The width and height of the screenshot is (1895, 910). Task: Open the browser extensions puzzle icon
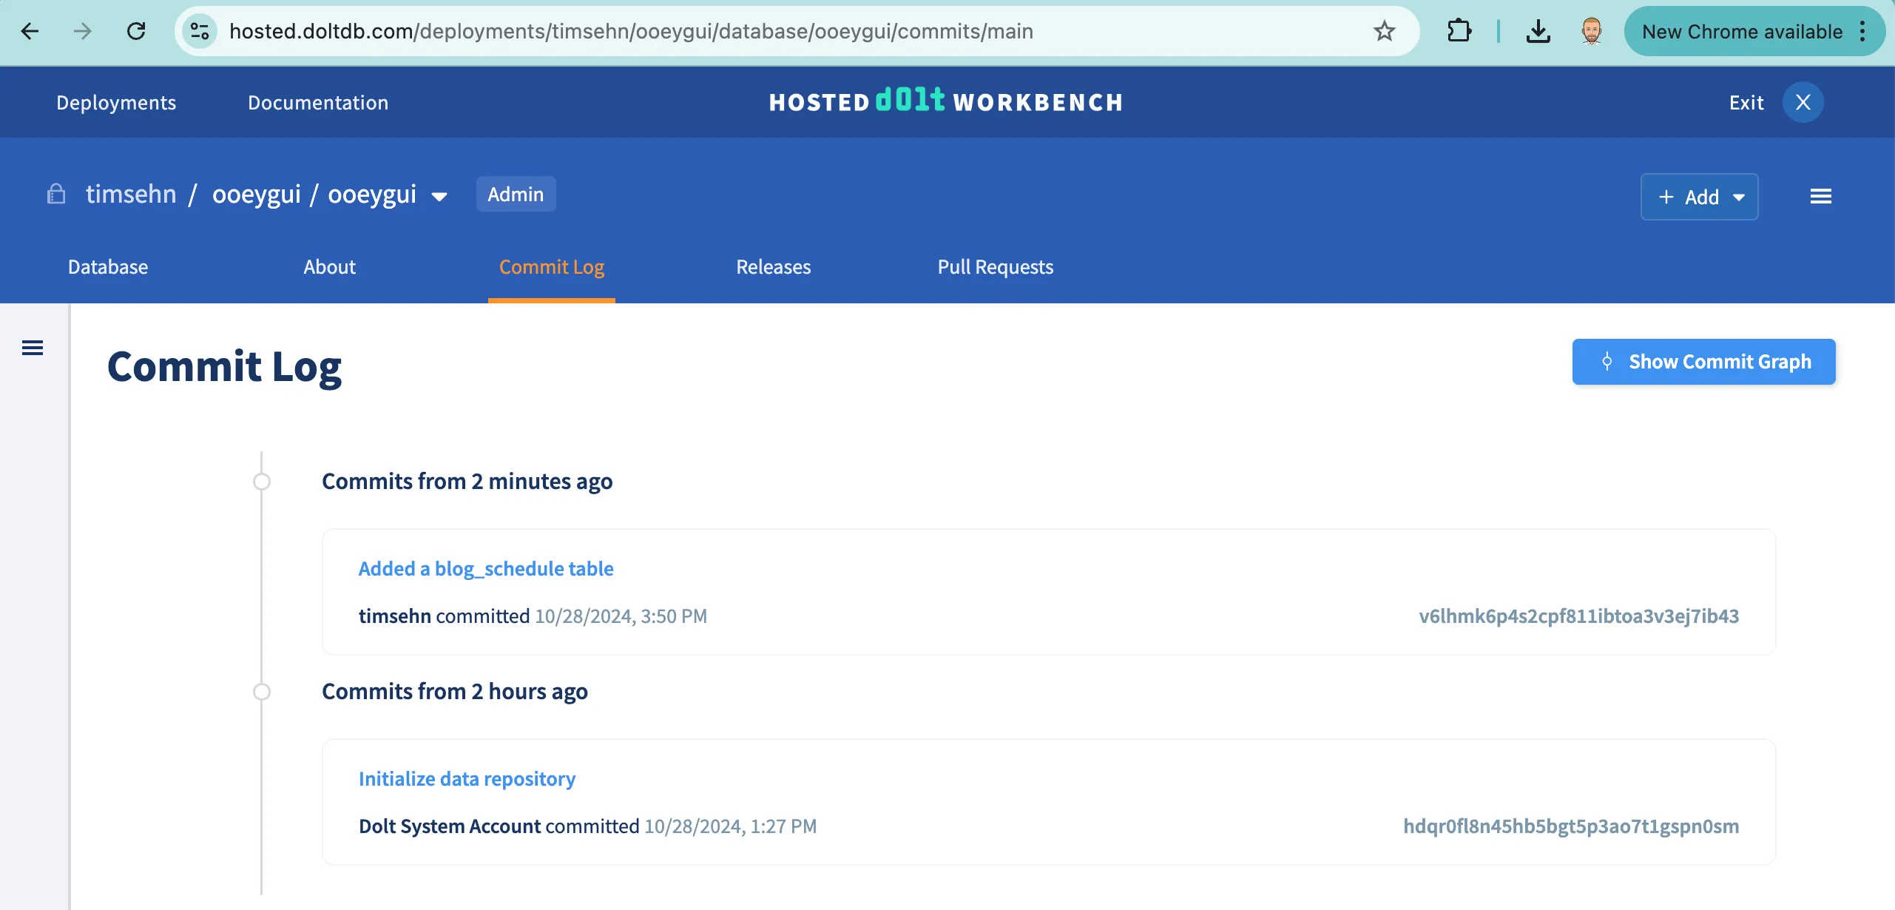(x=1459, y=31)
